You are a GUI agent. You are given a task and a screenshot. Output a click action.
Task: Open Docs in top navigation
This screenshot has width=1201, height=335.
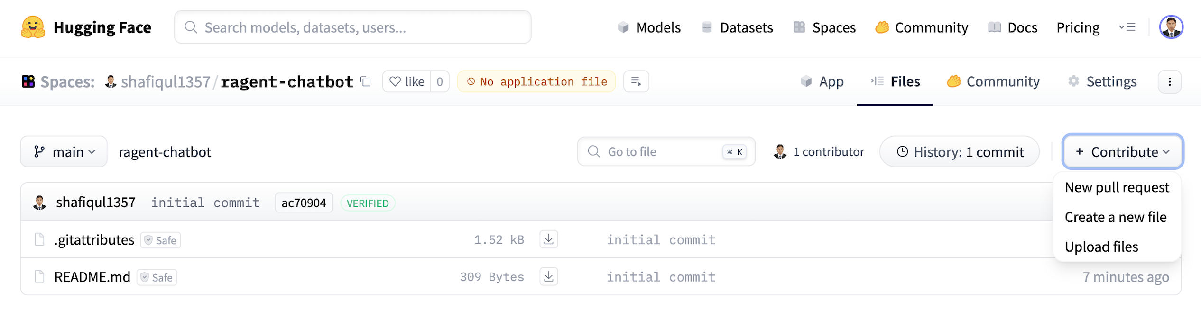click(1013, 27)
